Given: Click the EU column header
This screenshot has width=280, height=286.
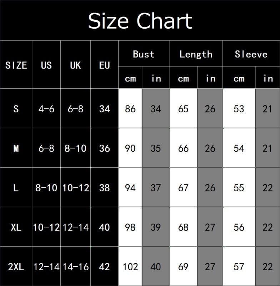Looking at the screenshot, I should click(104, 65).
